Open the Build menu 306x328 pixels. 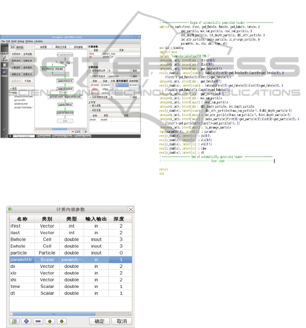[x=13, y=41]
